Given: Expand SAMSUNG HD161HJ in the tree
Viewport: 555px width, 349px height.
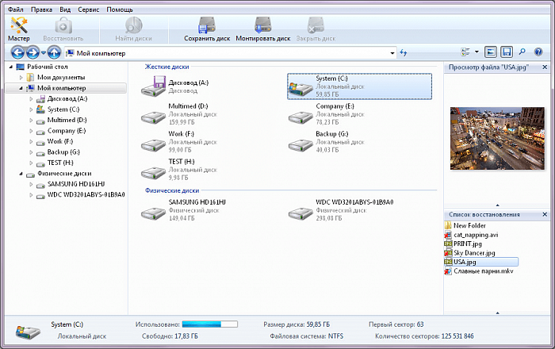Looking at the screenshot, I should click(x=31, y=184).
